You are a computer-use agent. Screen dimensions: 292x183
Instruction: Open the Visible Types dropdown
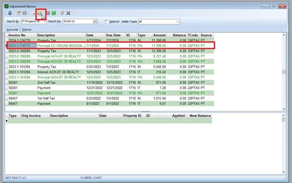178,21
